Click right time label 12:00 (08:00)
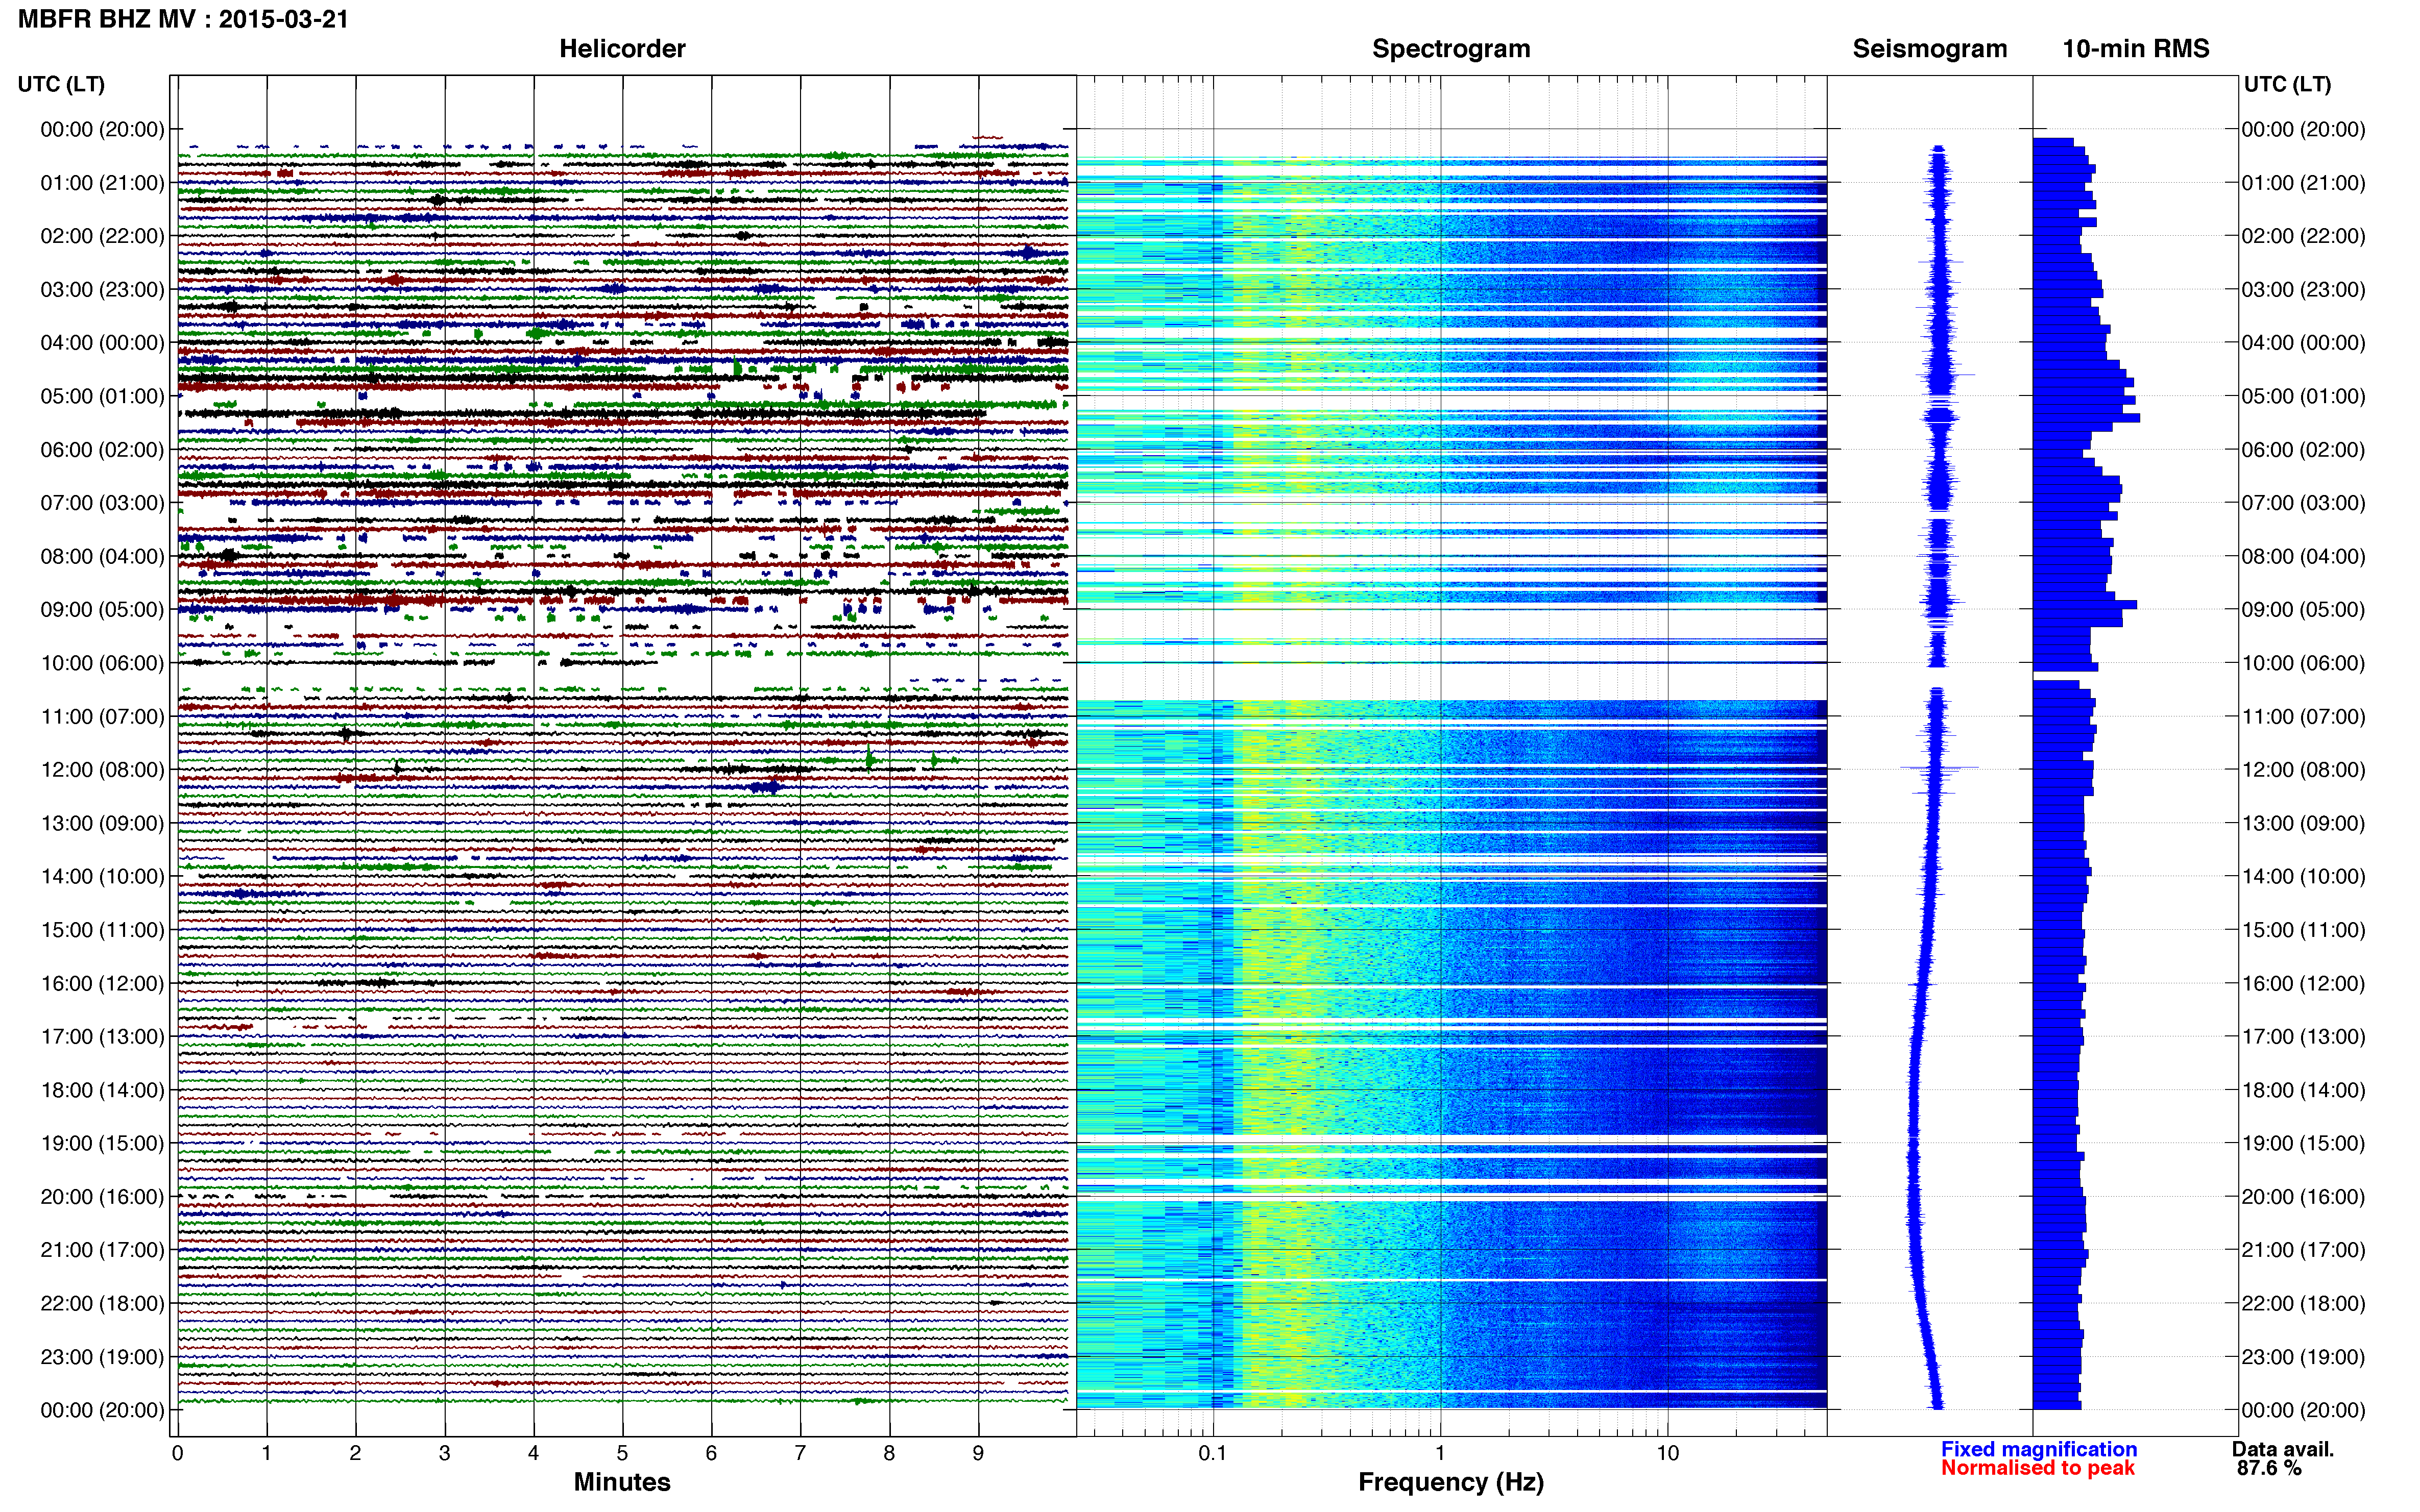The width and height of the screenshot is (2420, 1512). [2303, 770]
